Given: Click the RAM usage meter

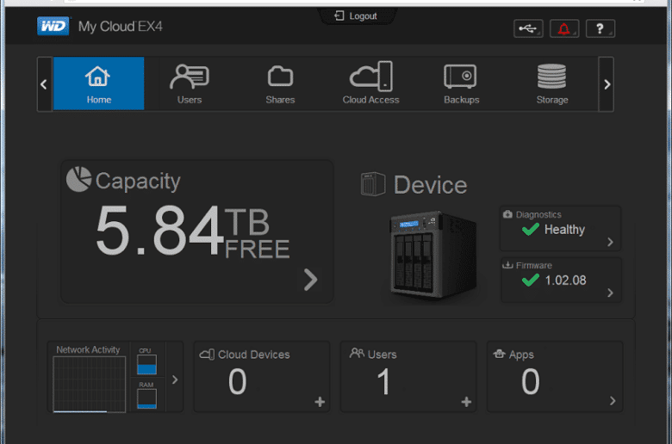Looking at the screenshot, I should coord(146,398).
